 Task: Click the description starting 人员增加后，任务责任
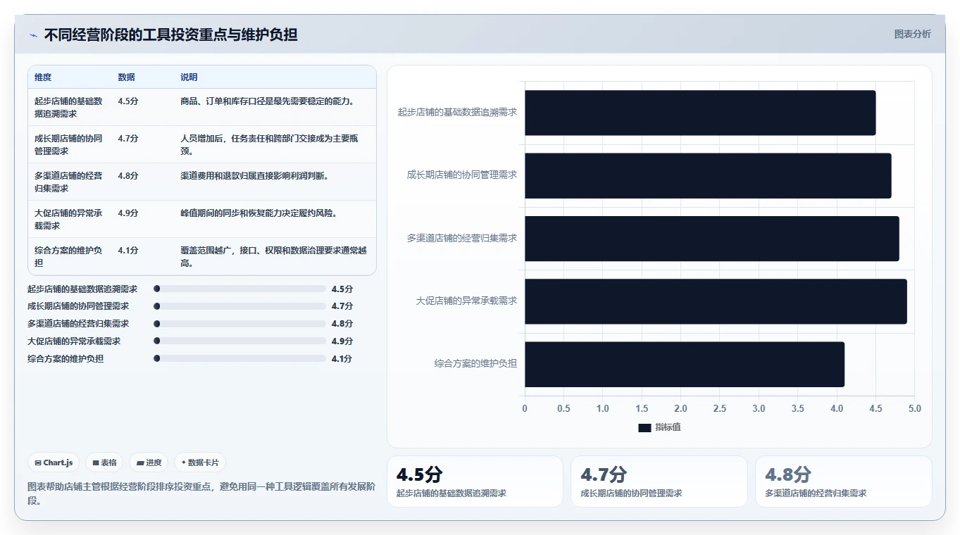pyautogui.click(x=269, y=144)
